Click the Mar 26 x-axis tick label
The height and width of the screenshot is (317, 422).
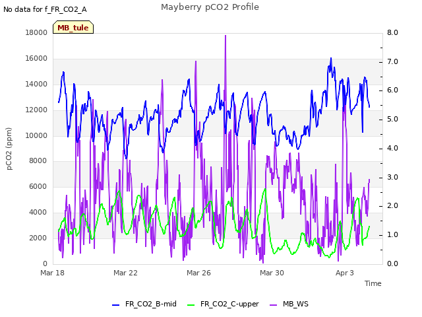pos(198,273)
